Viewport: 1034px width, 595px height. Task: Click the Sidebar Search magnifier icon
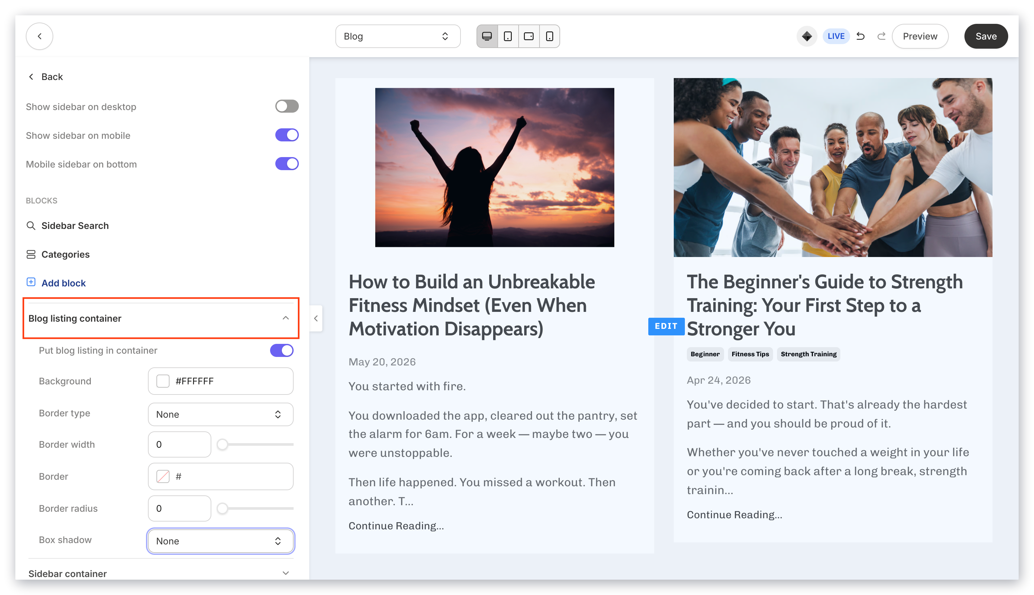point(31,226)
